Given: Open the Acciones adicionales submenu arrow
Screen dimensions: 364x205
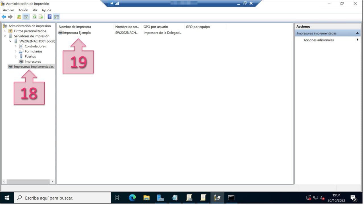Looking at the screenshot, I should (357, 40).
